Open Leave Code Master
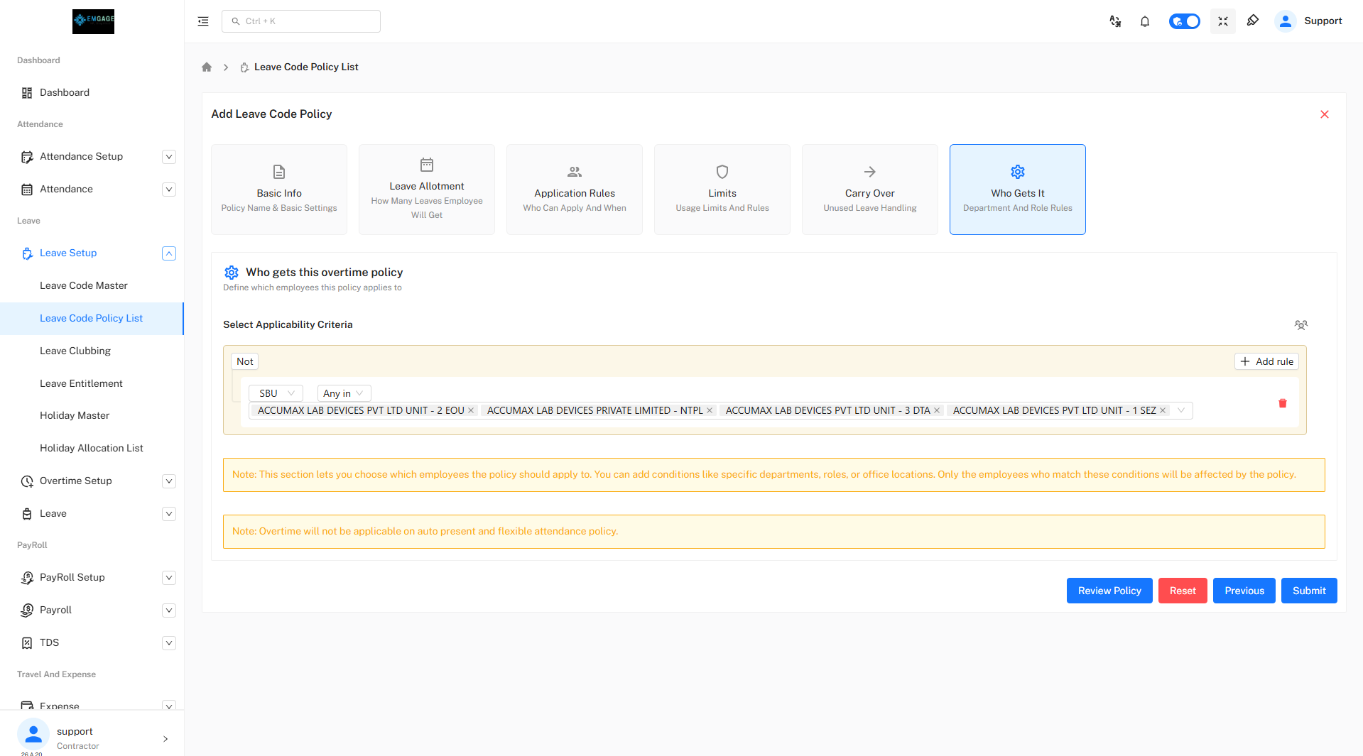1363x756 pixels. pyautogui.click(x=84, y=285)
